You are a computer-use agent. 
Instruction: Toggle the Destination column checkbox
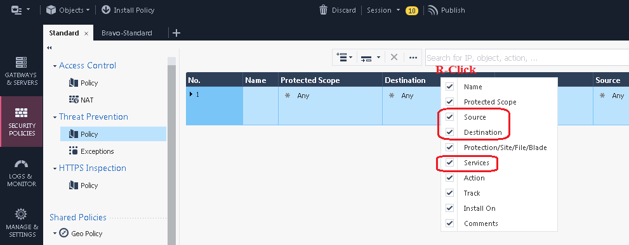[449, 132]
